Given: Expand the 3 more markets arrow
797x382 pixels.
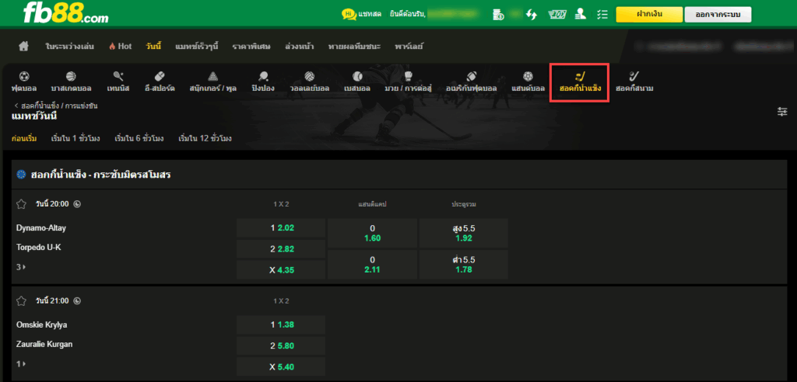Looking at the screenshot, I should tap(21, 266).
